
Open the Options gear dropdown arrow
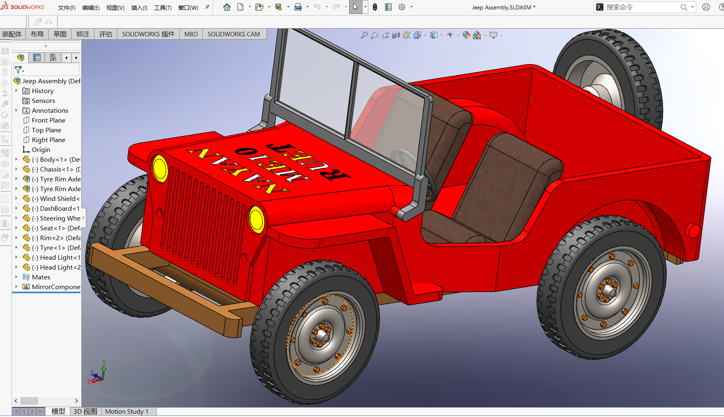[411, 7]
